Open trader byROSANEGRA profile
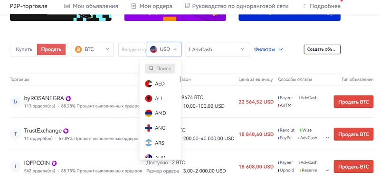 (x=44, y=98)
